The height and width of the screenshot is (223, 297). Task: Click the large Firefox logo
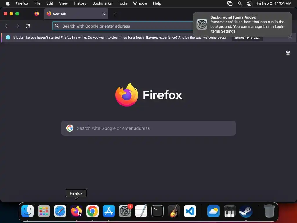[x=127, y=95]
